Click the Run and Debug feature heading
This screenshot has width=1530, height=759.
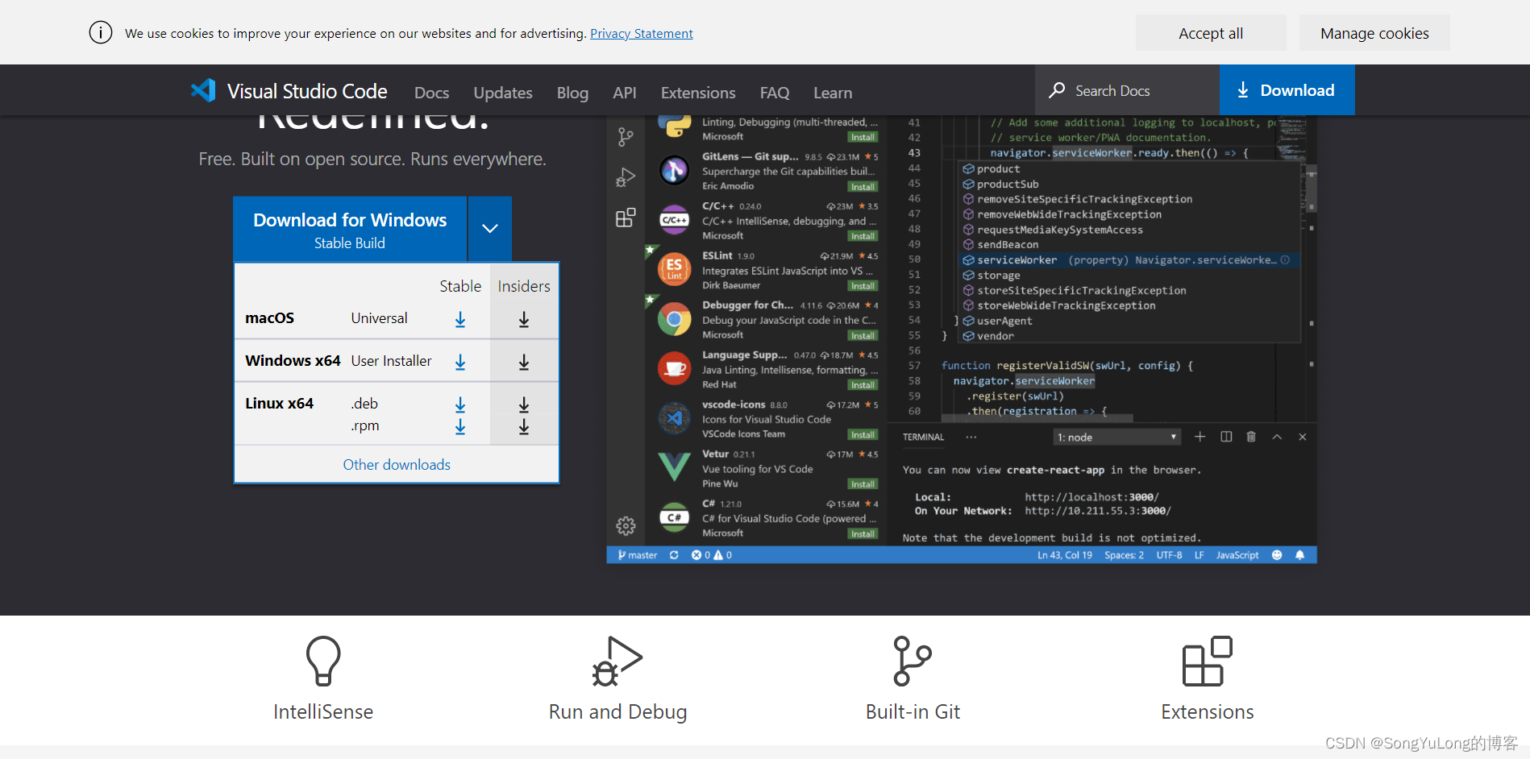pos(617,712)
